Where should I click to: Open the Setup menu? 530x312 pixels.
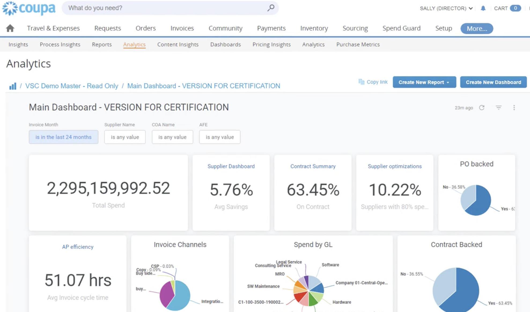(x=444, y=28)
